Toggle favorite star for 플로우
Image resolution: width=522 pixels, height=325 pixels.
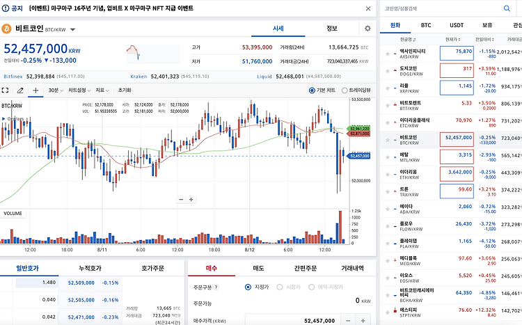[x=388, y=226]
